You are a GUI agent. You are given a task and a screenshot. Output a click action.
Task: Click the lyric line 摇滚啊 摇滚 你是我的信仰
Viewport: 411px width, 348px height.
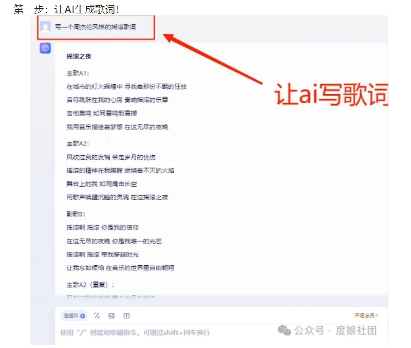click(x=102, y=227)
